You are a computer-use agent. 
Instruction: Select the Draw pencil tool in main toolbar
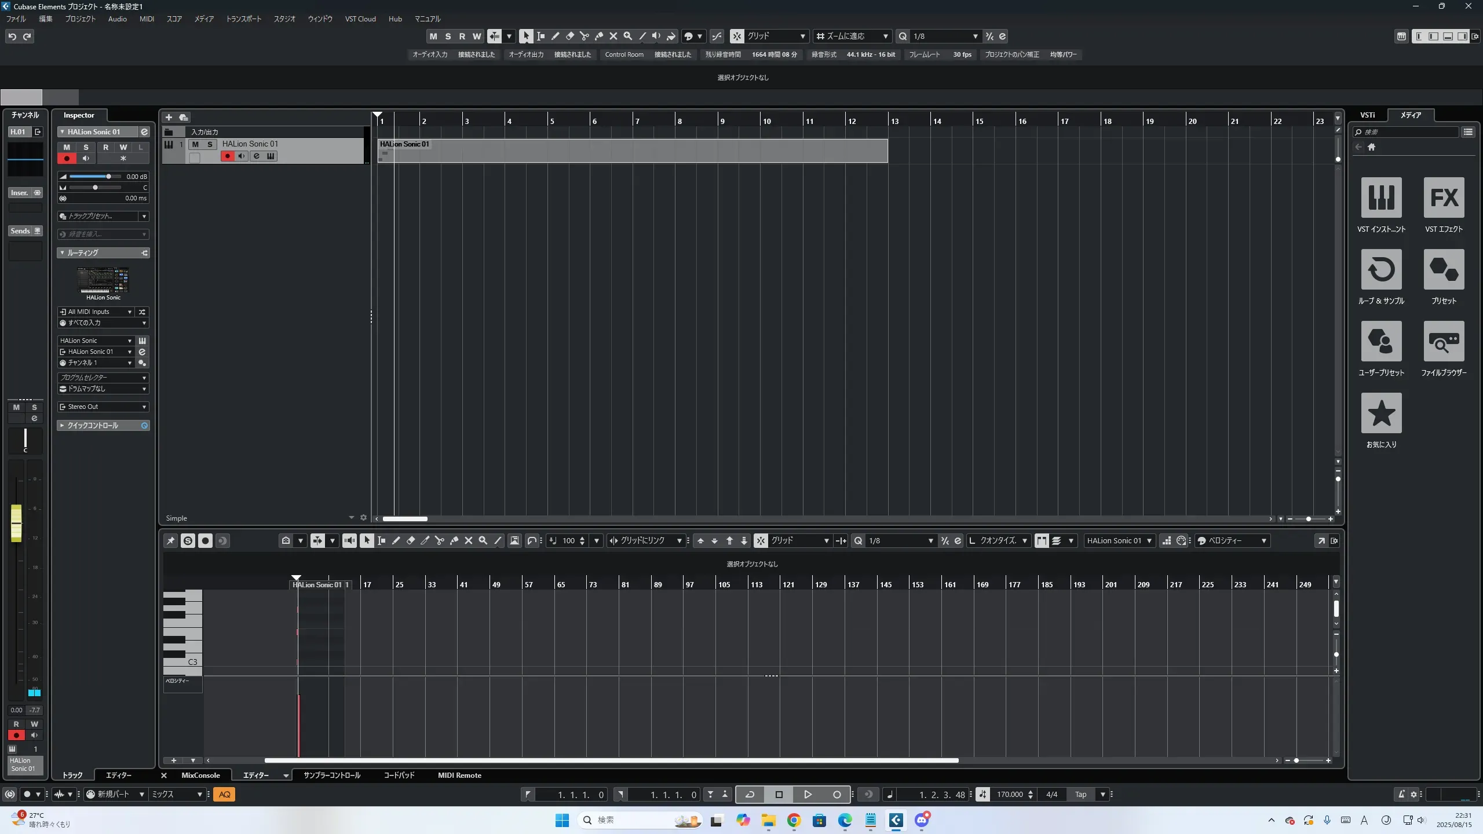tap(555, 36)
